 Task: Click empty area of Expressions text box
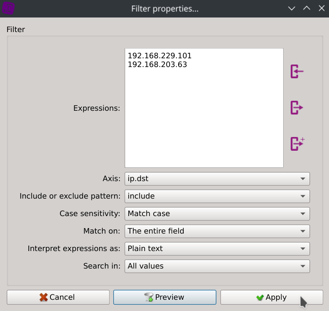point(204,121)
